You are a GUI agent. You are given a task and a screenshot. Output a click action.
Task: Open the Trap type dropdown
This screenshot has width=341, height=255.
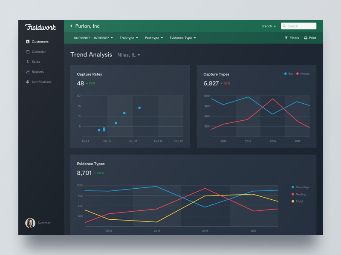coord(129,38)
